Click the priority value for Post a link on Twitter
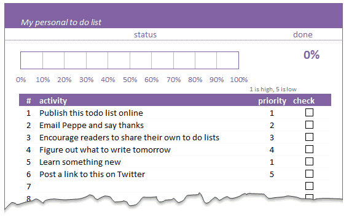Screen dimensions: 349x223 [x=272, y=174]
